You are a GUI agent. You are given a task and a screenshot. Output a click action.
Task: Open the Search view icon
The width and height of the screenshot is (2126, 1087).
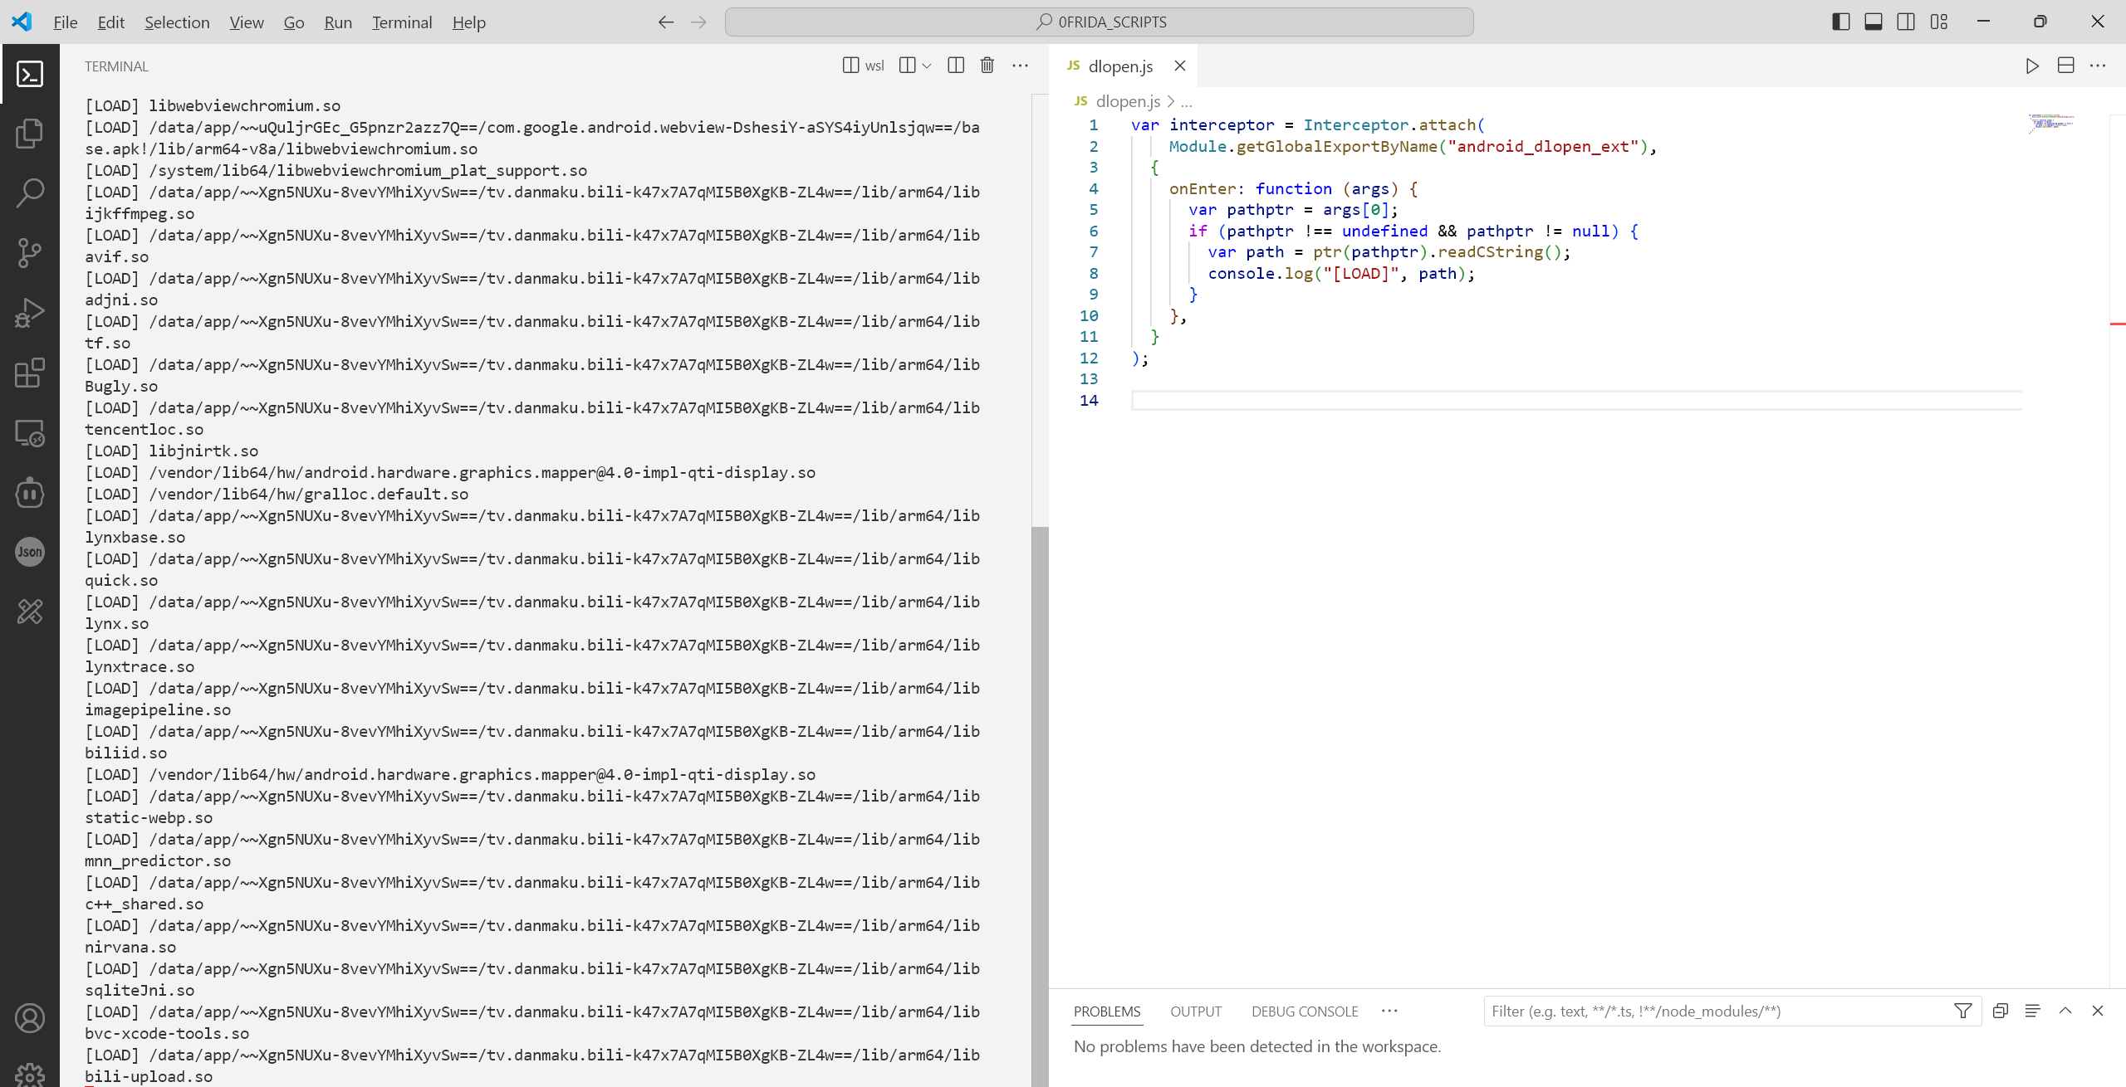pyautogui.click(x=30, y=193)
